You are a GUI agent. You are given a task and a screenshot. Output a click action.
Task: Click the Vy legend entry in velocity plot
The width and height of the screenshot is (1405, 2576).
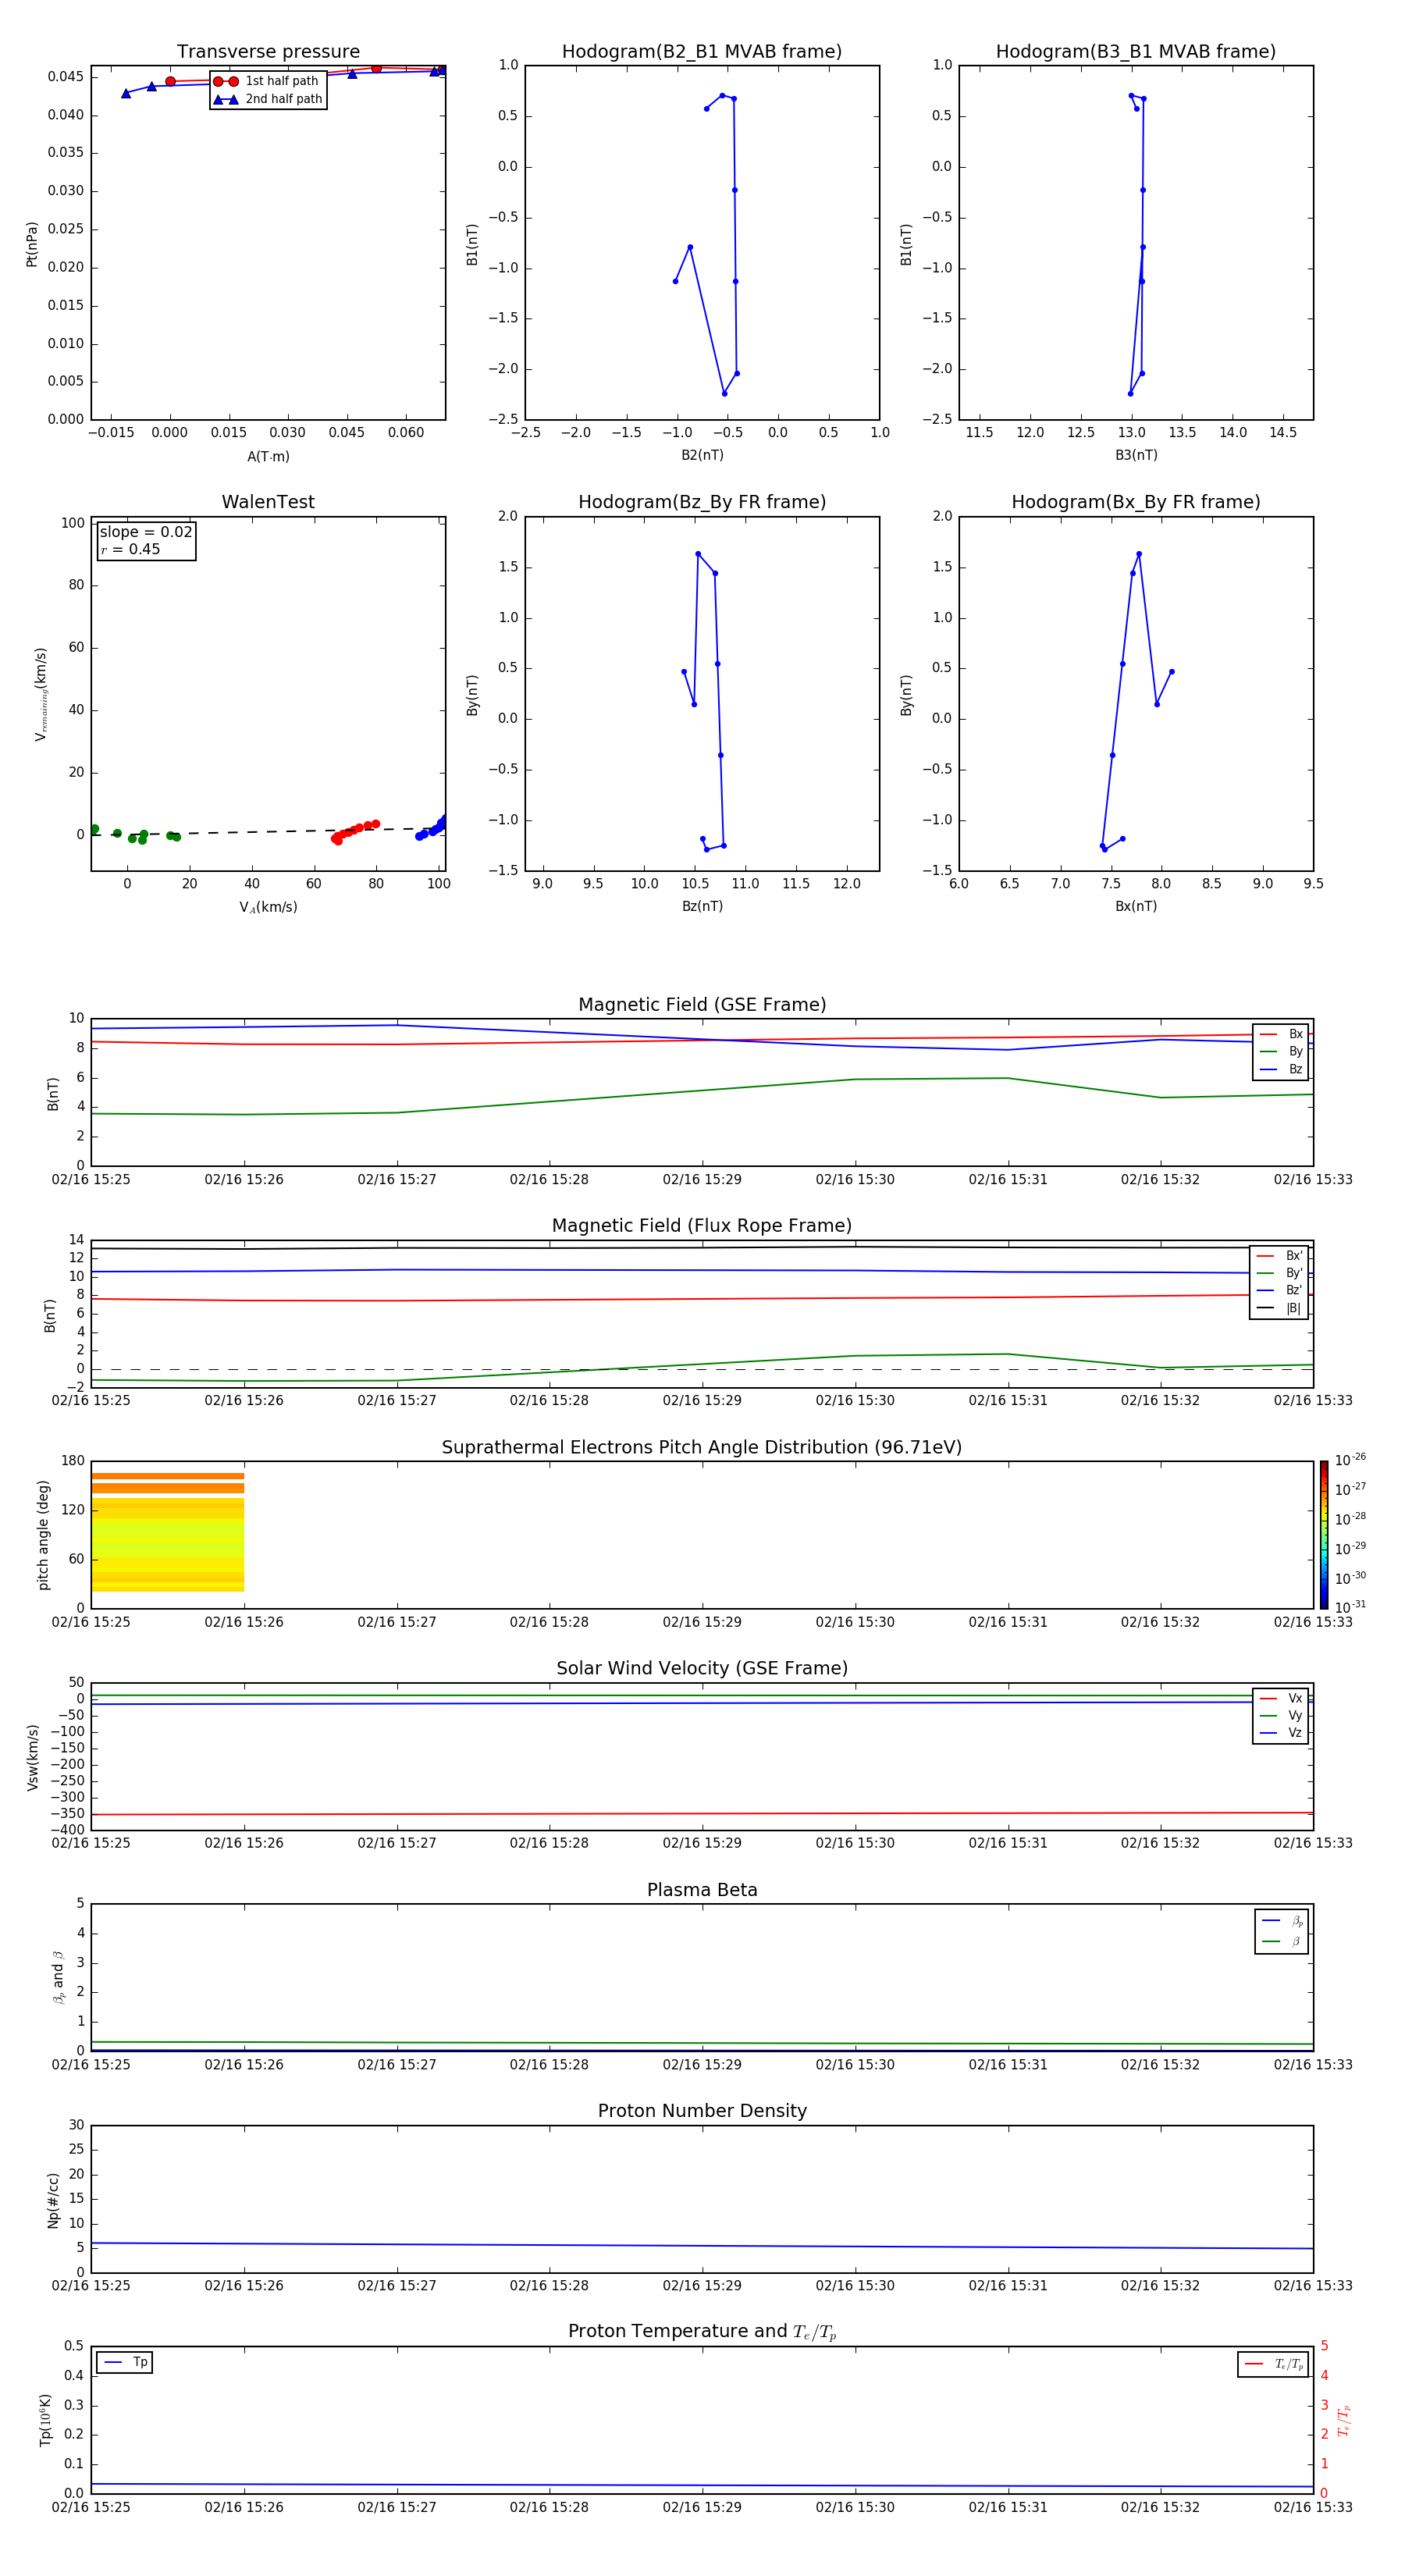pos(1281,1716)
